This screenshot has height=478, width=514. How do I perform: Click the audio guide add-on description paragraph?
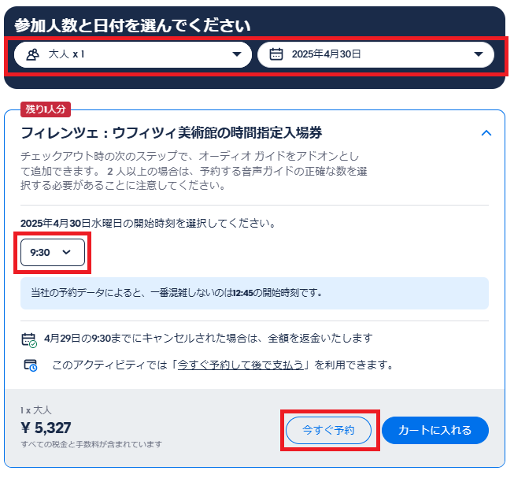pyautogui.click(x=194, y=171)
